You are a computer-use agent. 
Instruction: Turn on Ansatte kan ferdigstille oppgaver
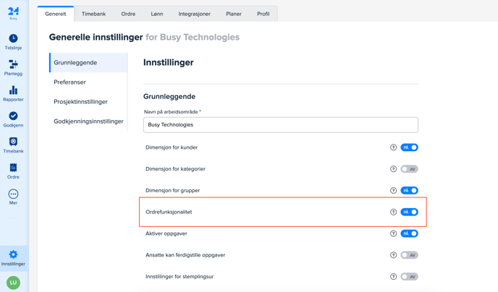(x=409, y=255)
